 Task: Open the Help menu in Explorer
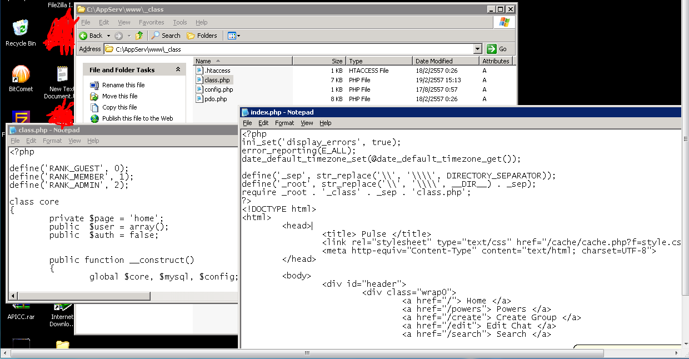pos(202,22)
